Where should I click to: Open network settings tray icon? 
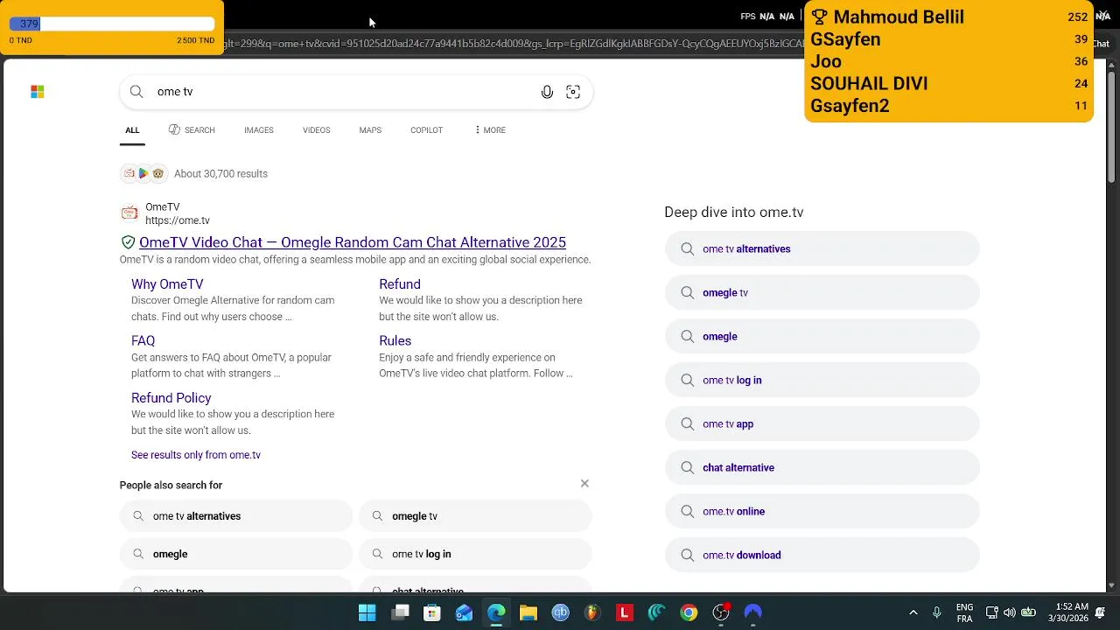click(x=992, y=612)
